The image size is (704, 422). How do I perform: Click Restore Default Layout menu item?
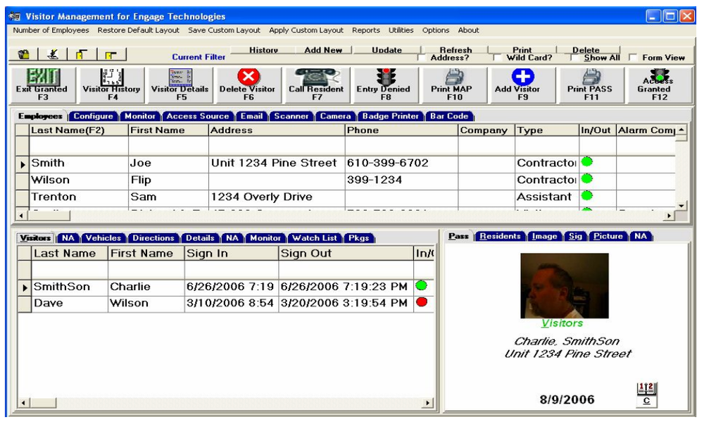pos(138,30)
